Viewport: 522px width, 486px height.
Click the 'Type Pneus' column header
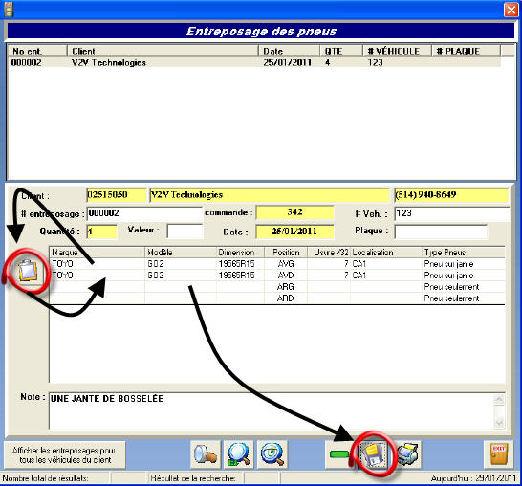click(x=464, y=253)
